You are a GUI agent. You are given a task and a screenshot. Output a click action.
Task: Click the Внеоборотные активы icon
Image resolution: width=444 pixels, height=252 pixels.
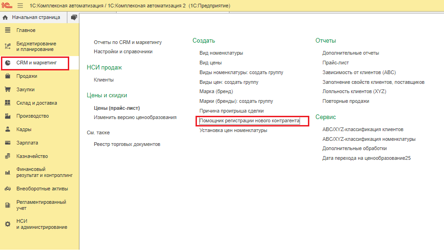[7, 189]
